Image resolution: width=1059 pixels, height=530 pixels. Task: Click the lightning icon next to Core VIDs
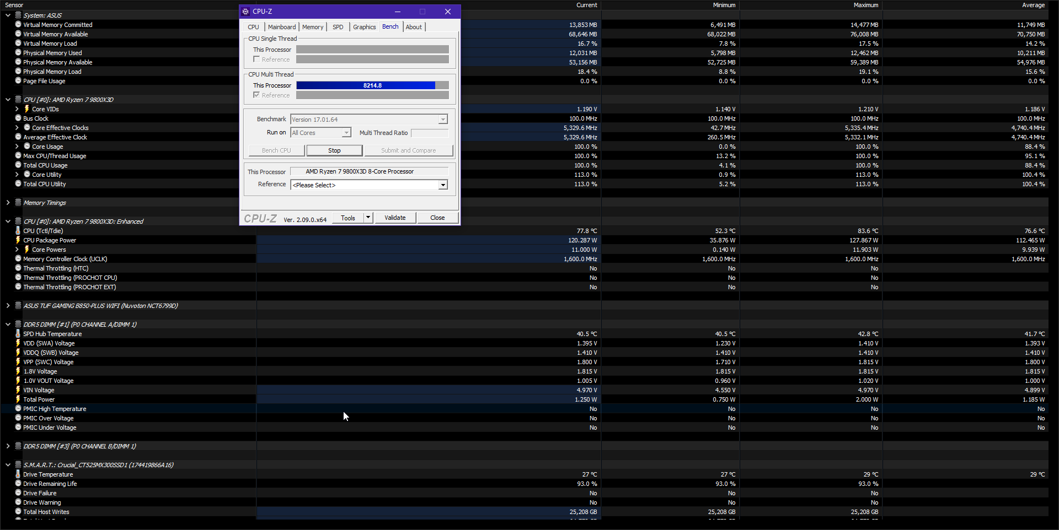(27, 109)
